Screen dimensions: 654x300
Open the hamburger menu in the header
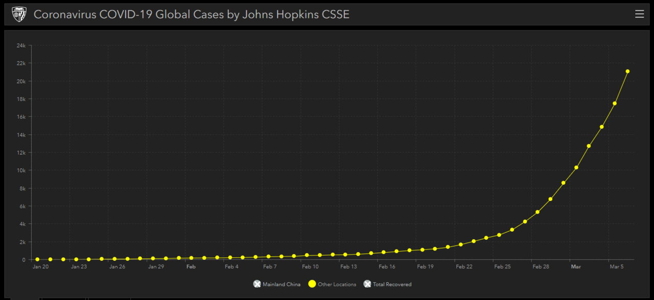[639, 14]
